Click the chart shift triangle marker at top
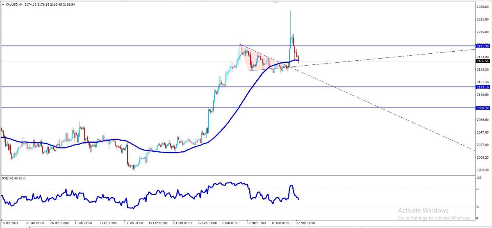Viewport: 492px width, 228px height. (276, 2)
